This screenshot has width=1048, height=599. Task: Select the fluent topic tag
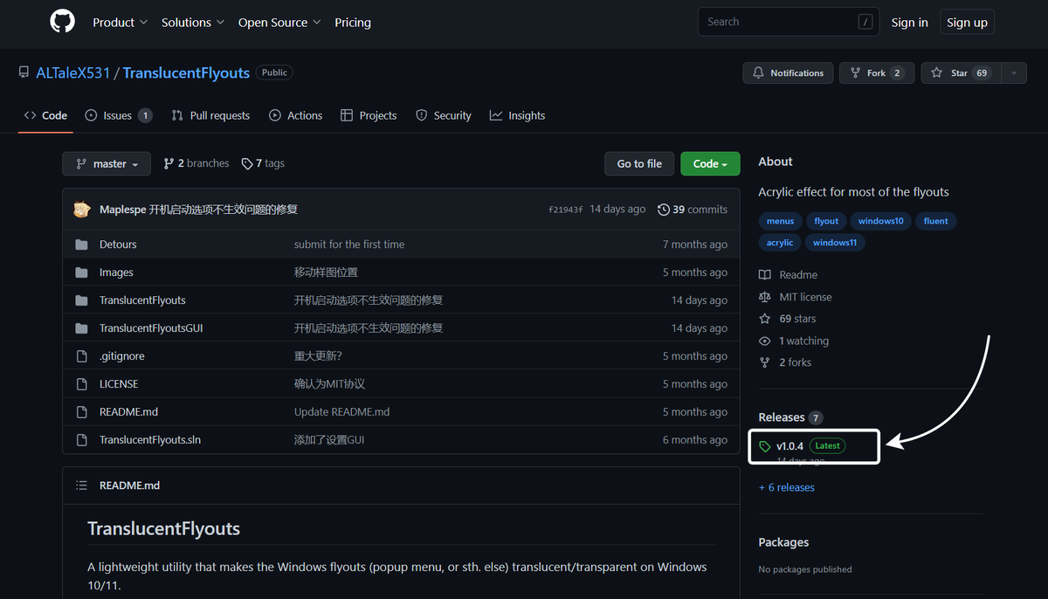[935, 221]
